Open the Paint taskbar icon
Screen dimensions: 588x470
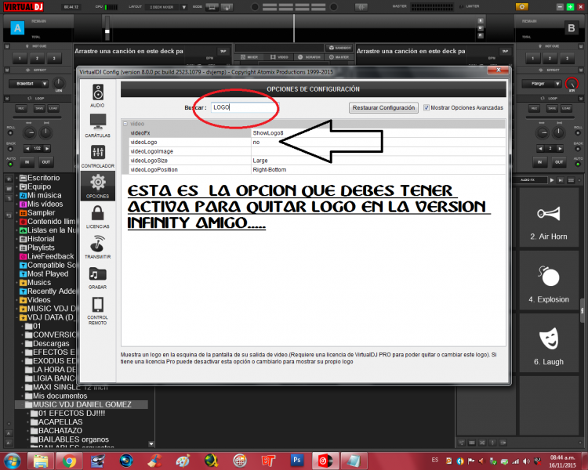(183, 461)
